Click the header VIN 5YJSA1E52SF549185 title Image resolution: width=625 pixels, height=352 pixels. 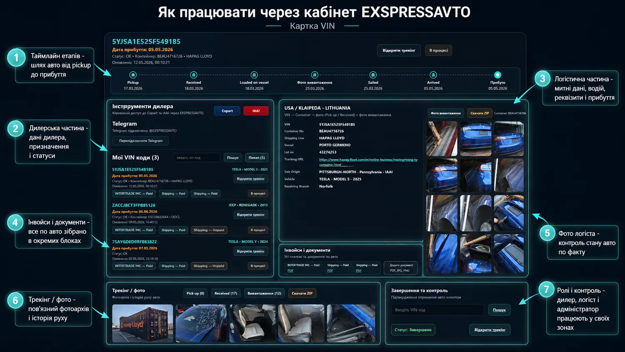point(146,42)
